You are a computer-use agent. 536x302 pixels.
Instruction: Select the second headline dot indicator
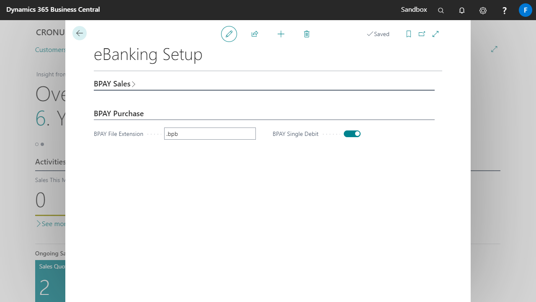point(42,144)
